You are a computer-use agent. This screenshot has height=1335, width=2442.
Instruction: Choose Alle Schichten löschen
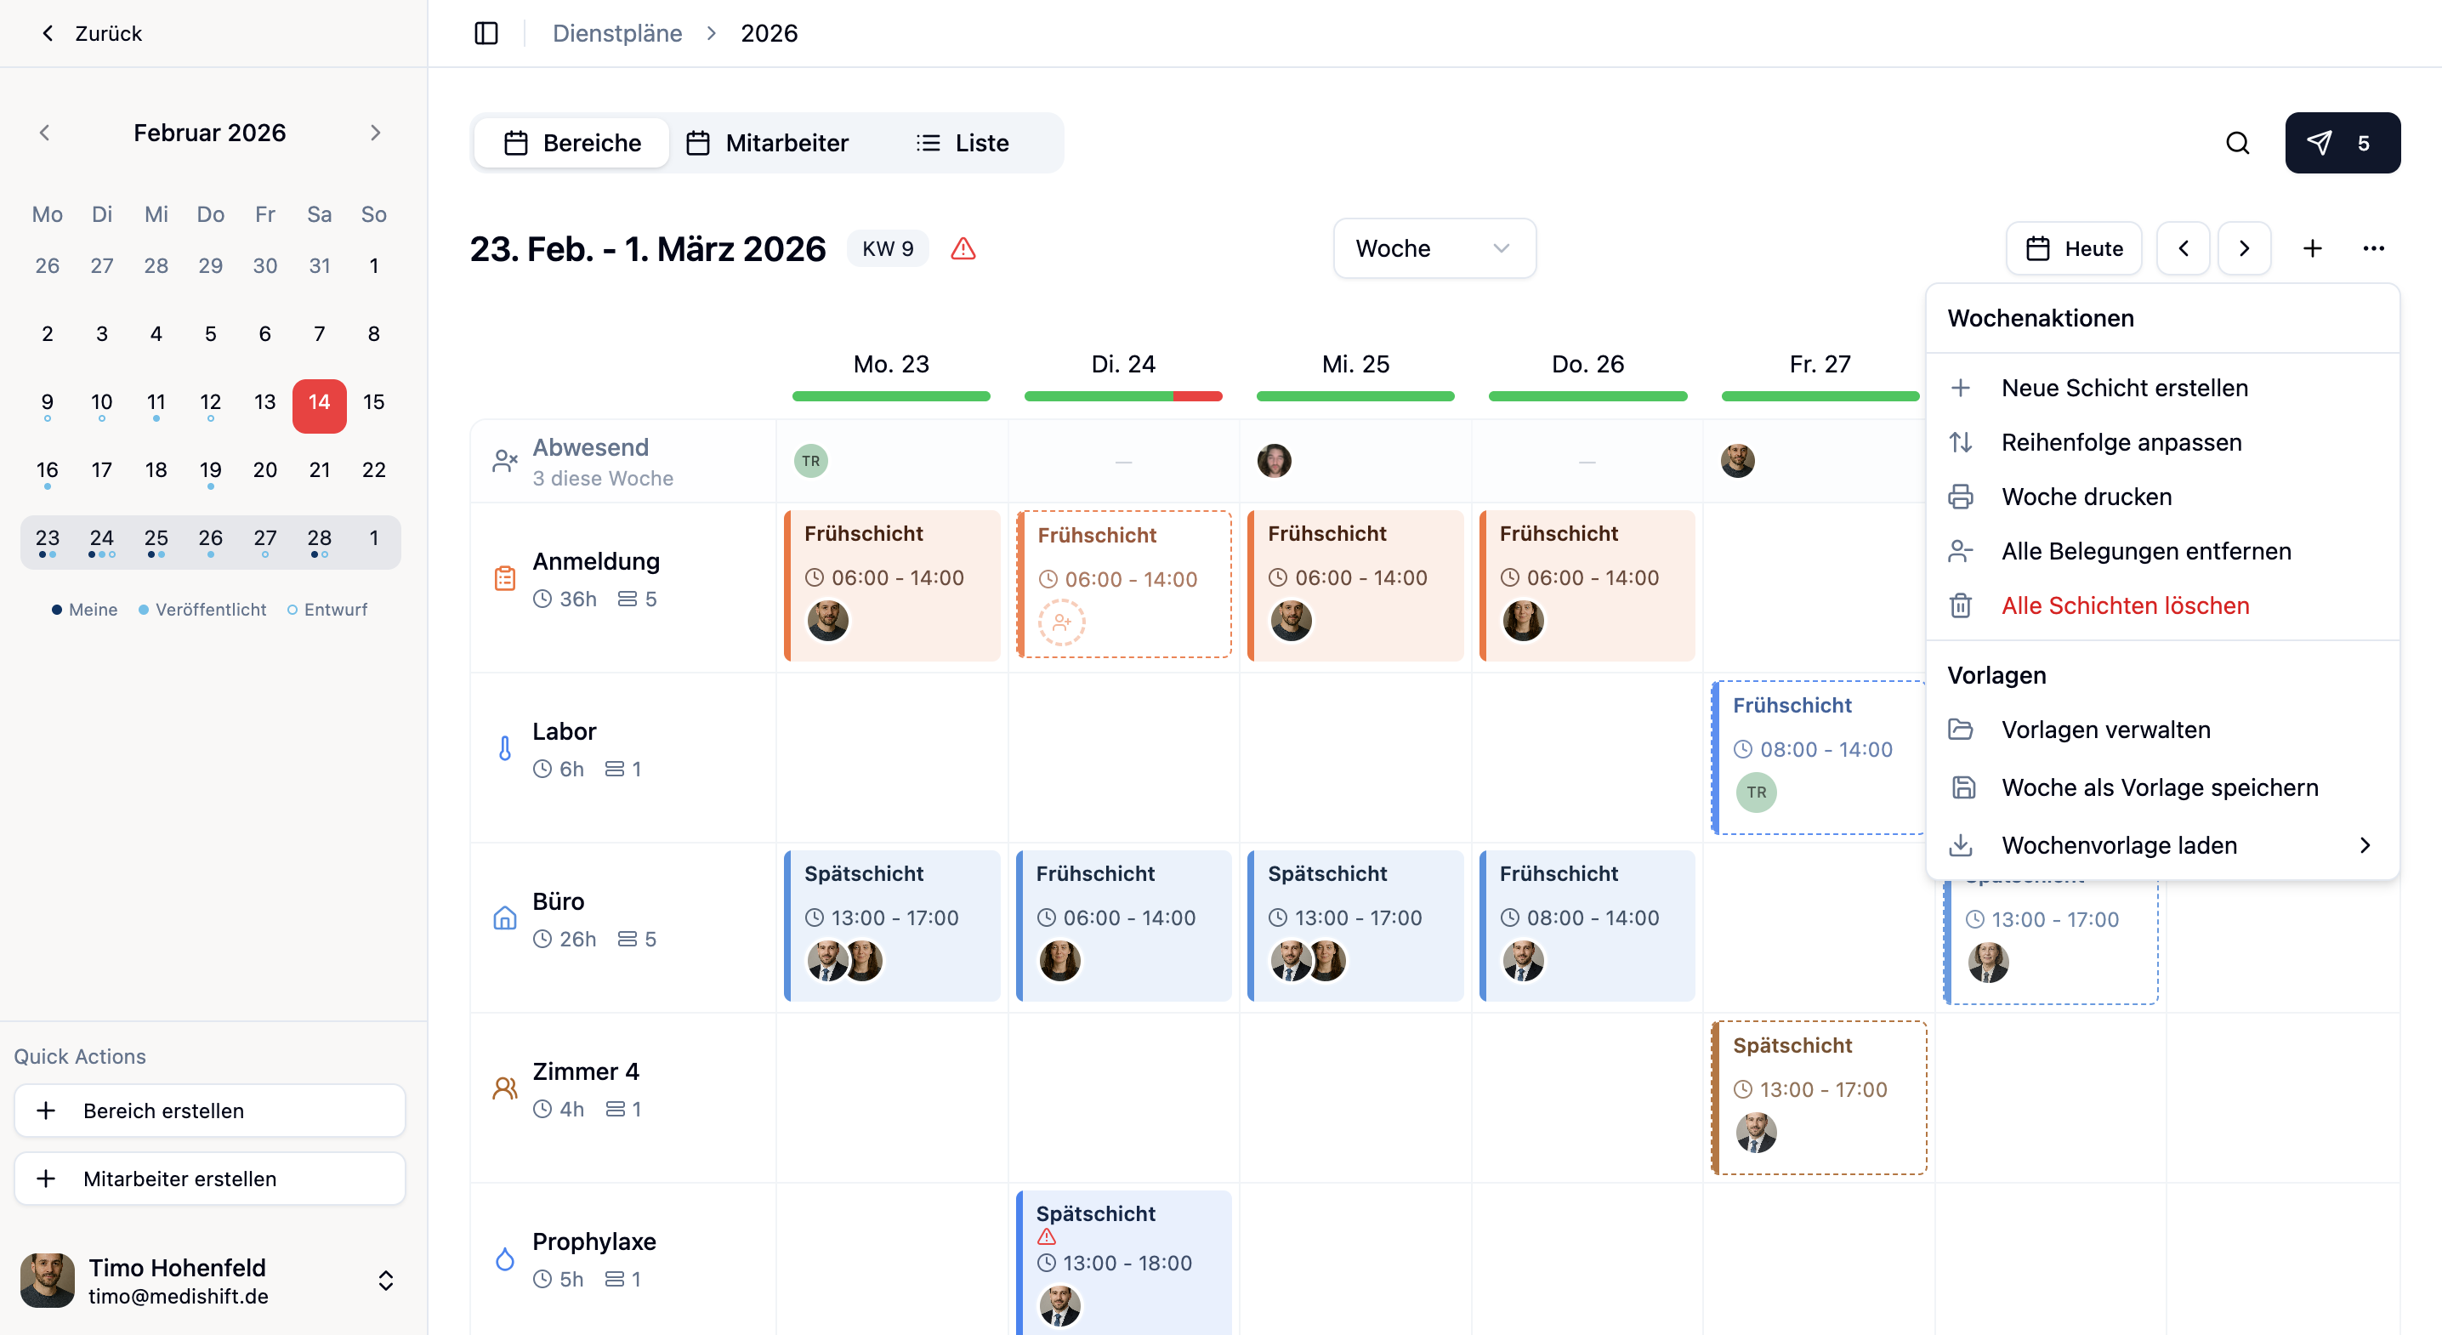(2125, 606)
